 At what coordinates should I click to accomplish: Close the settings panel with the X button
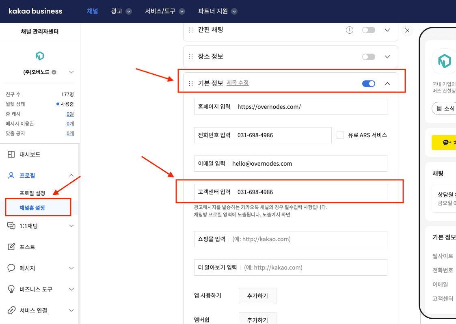[407, 30]
